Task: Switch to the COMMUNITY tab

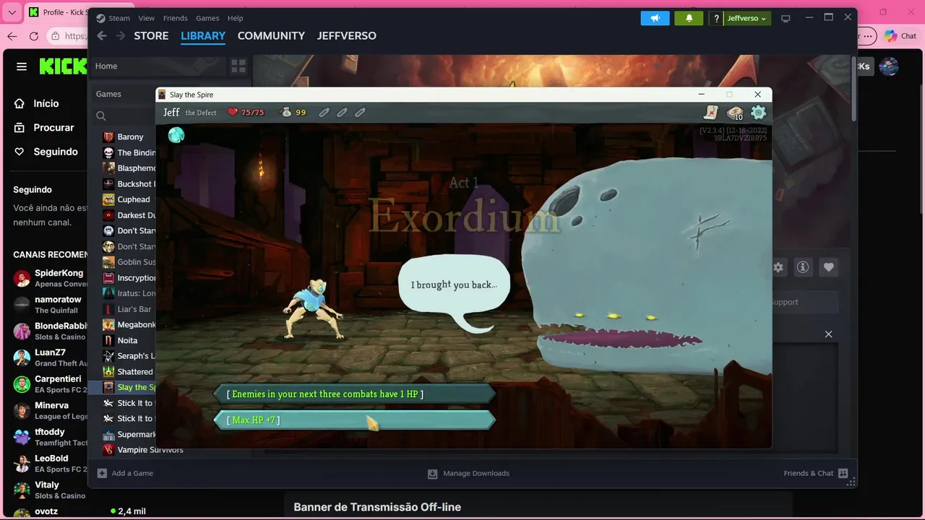Action: click(271, 35)
